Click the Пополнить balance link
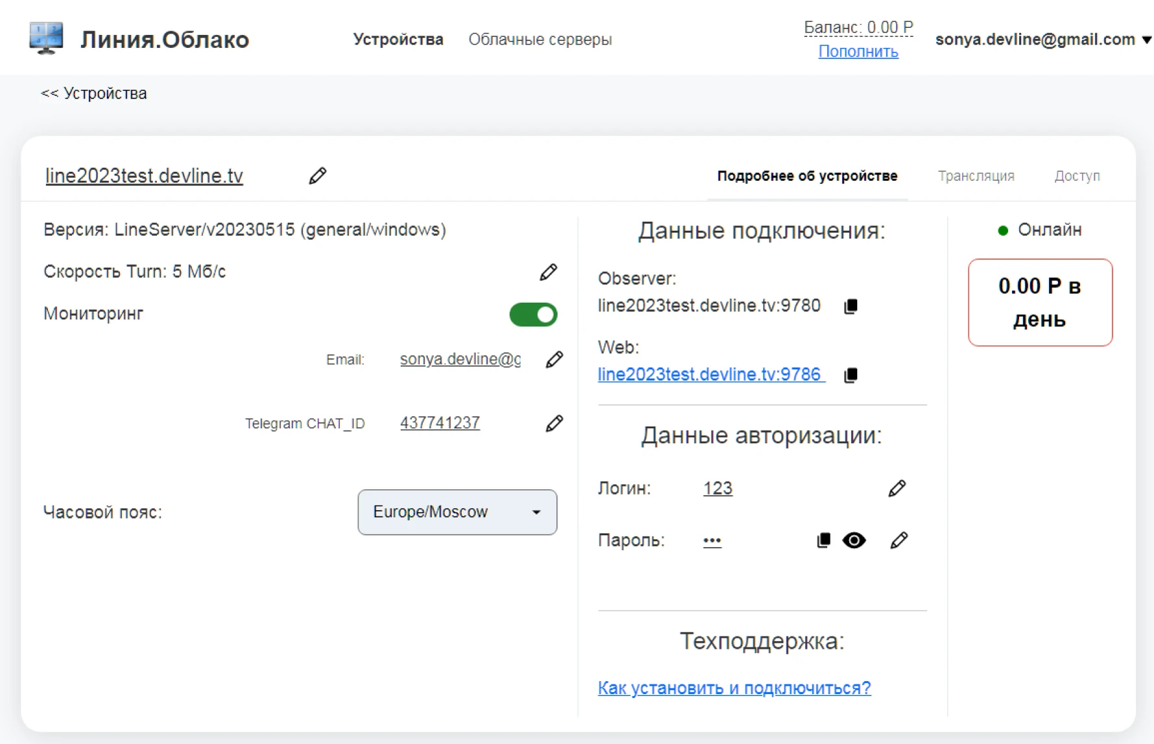Viewport: 1154px width, 744px height. tap(858, 52)
